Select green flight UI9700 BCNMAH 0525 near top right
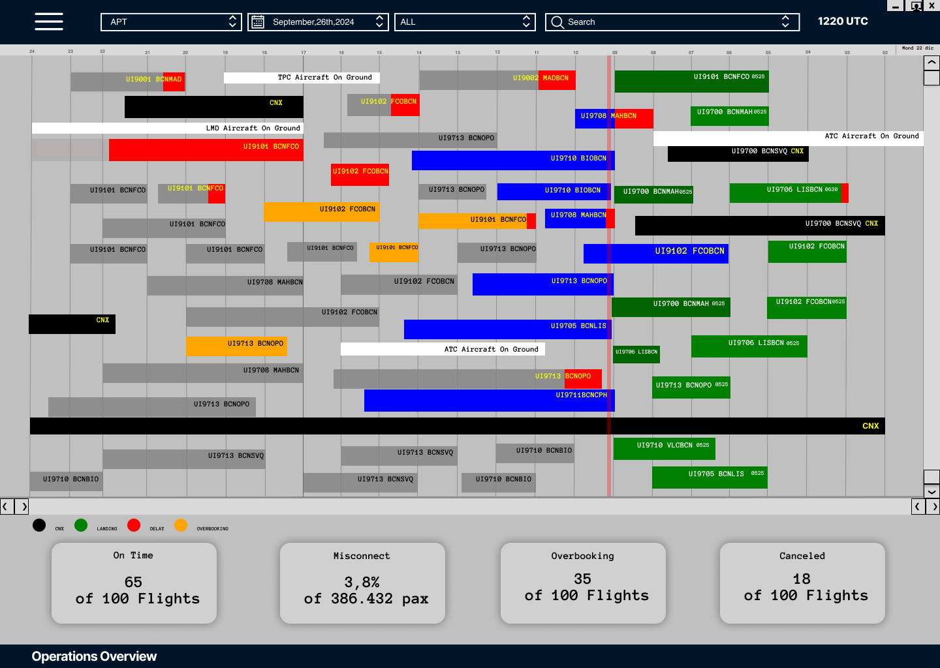 (729, 116)
